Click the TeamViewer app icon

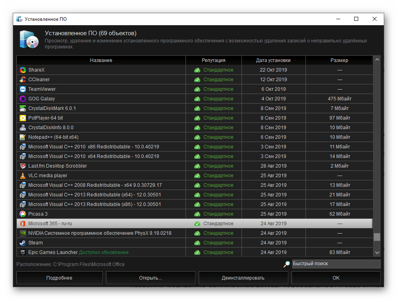coord(23,89)
